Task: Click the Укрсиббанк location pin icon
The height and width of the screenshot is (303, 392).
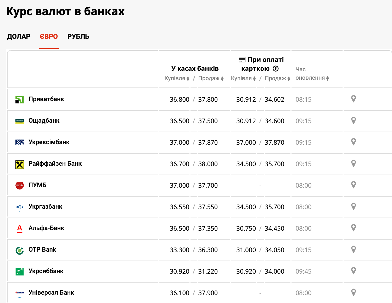Action: [353, 271]
